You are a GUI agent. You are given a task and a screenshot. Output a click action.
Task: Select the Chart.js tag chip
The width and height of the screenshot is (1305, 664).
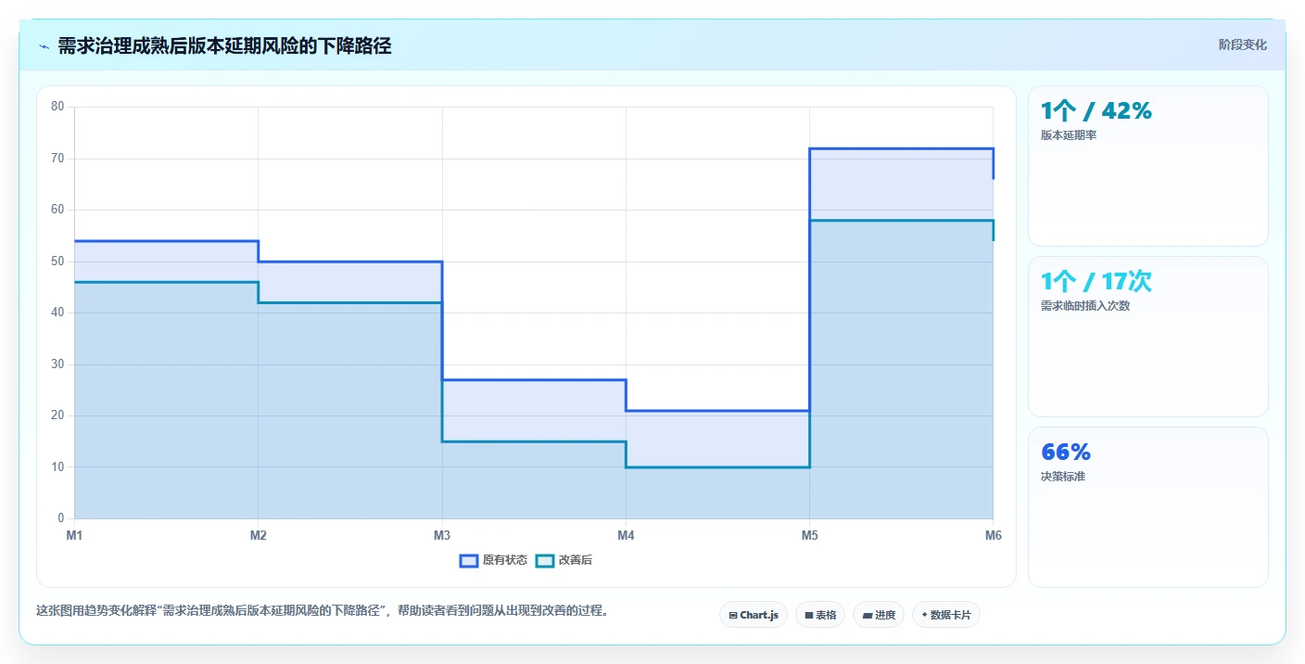753,615
